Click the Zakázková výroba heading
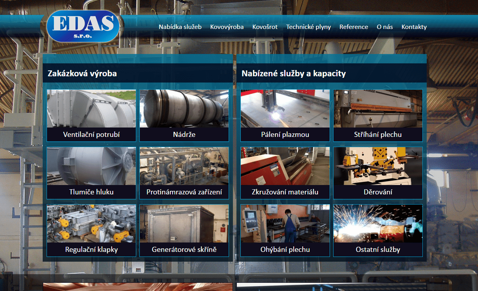Viewport: 478px width, 291px height. tap(82, 74)
